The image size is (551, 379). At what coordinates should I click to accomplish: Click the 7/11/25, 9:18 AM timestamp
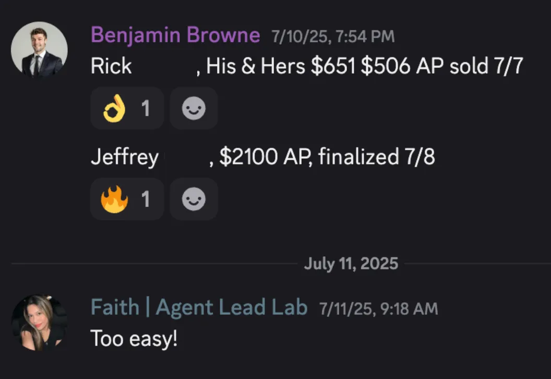click(x=378, y=309)
